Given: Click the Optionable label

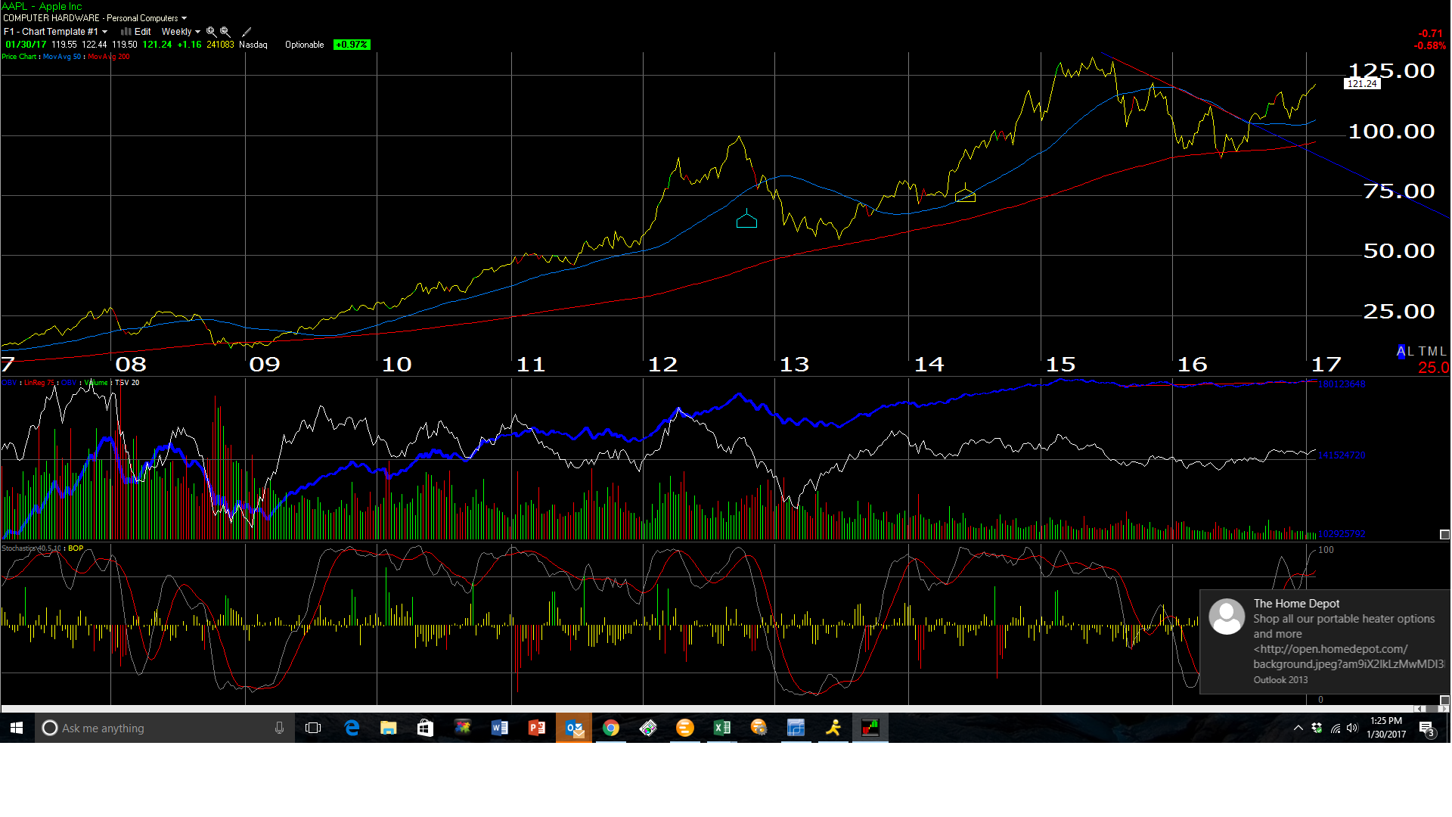Looking at the screenshot, I should [305, 45].
